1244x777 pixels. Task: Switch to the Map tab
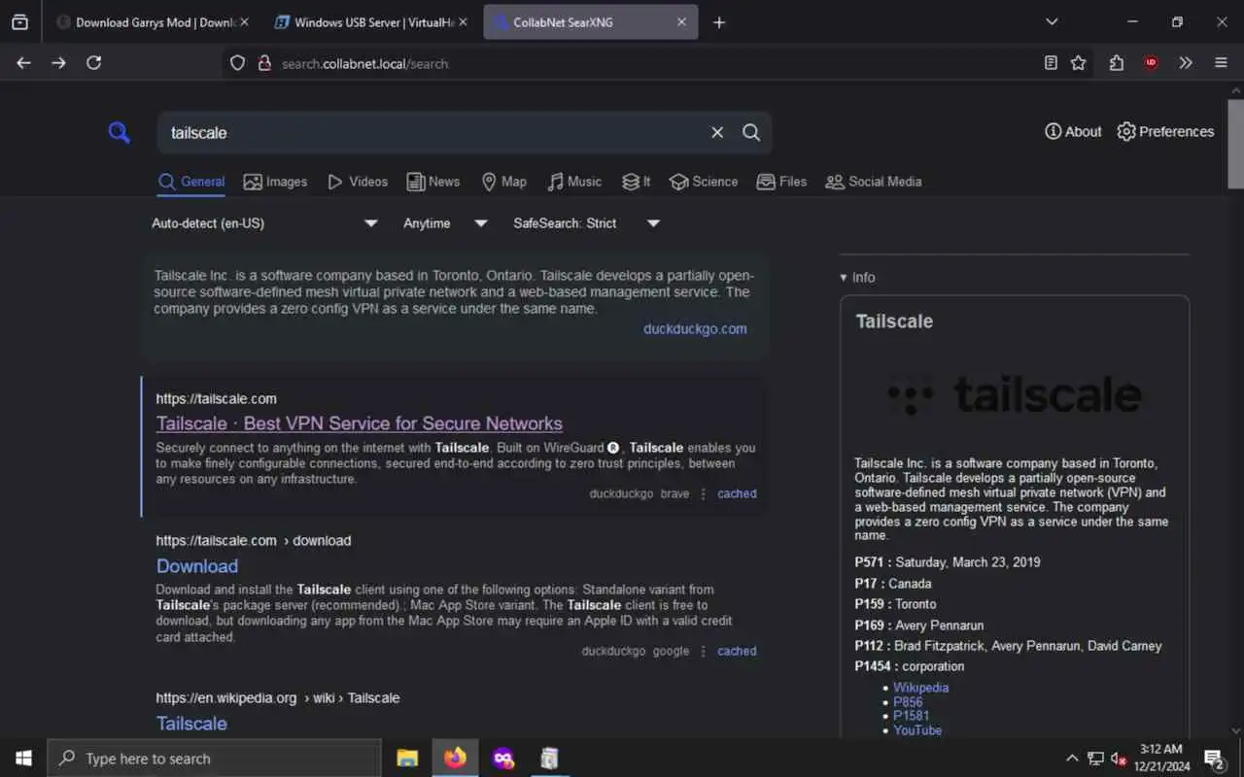coord(504,182)
